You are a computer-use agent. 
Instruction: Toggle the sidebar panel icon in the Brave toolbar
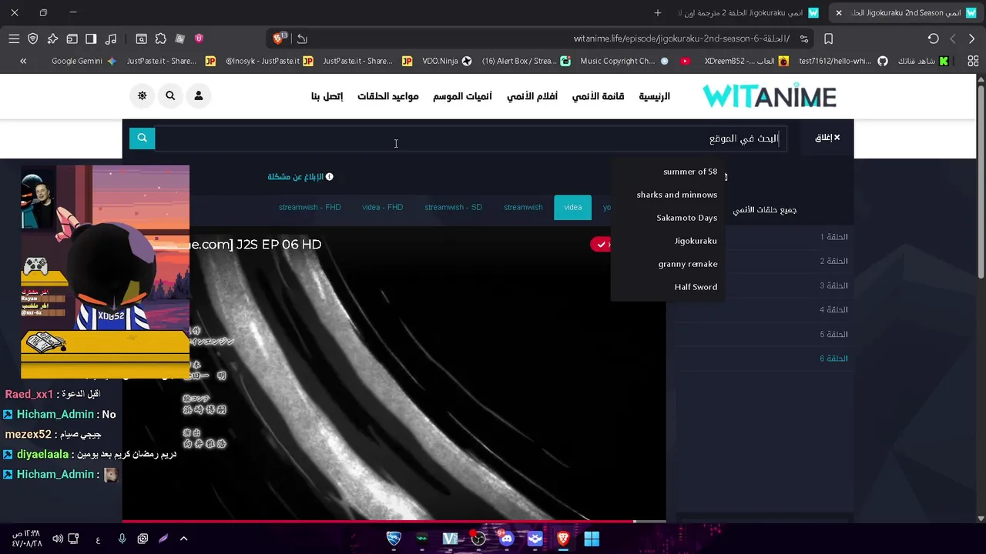tap(91, 38)
